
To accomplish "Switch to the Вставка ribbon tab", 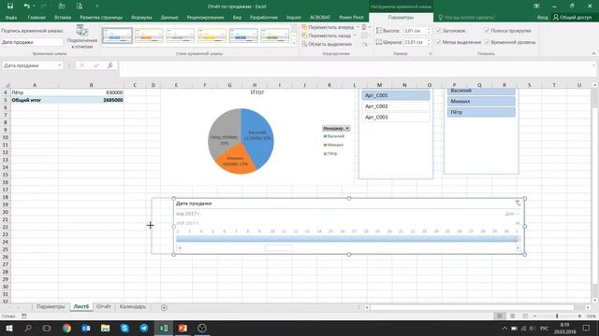I will 63,18.
